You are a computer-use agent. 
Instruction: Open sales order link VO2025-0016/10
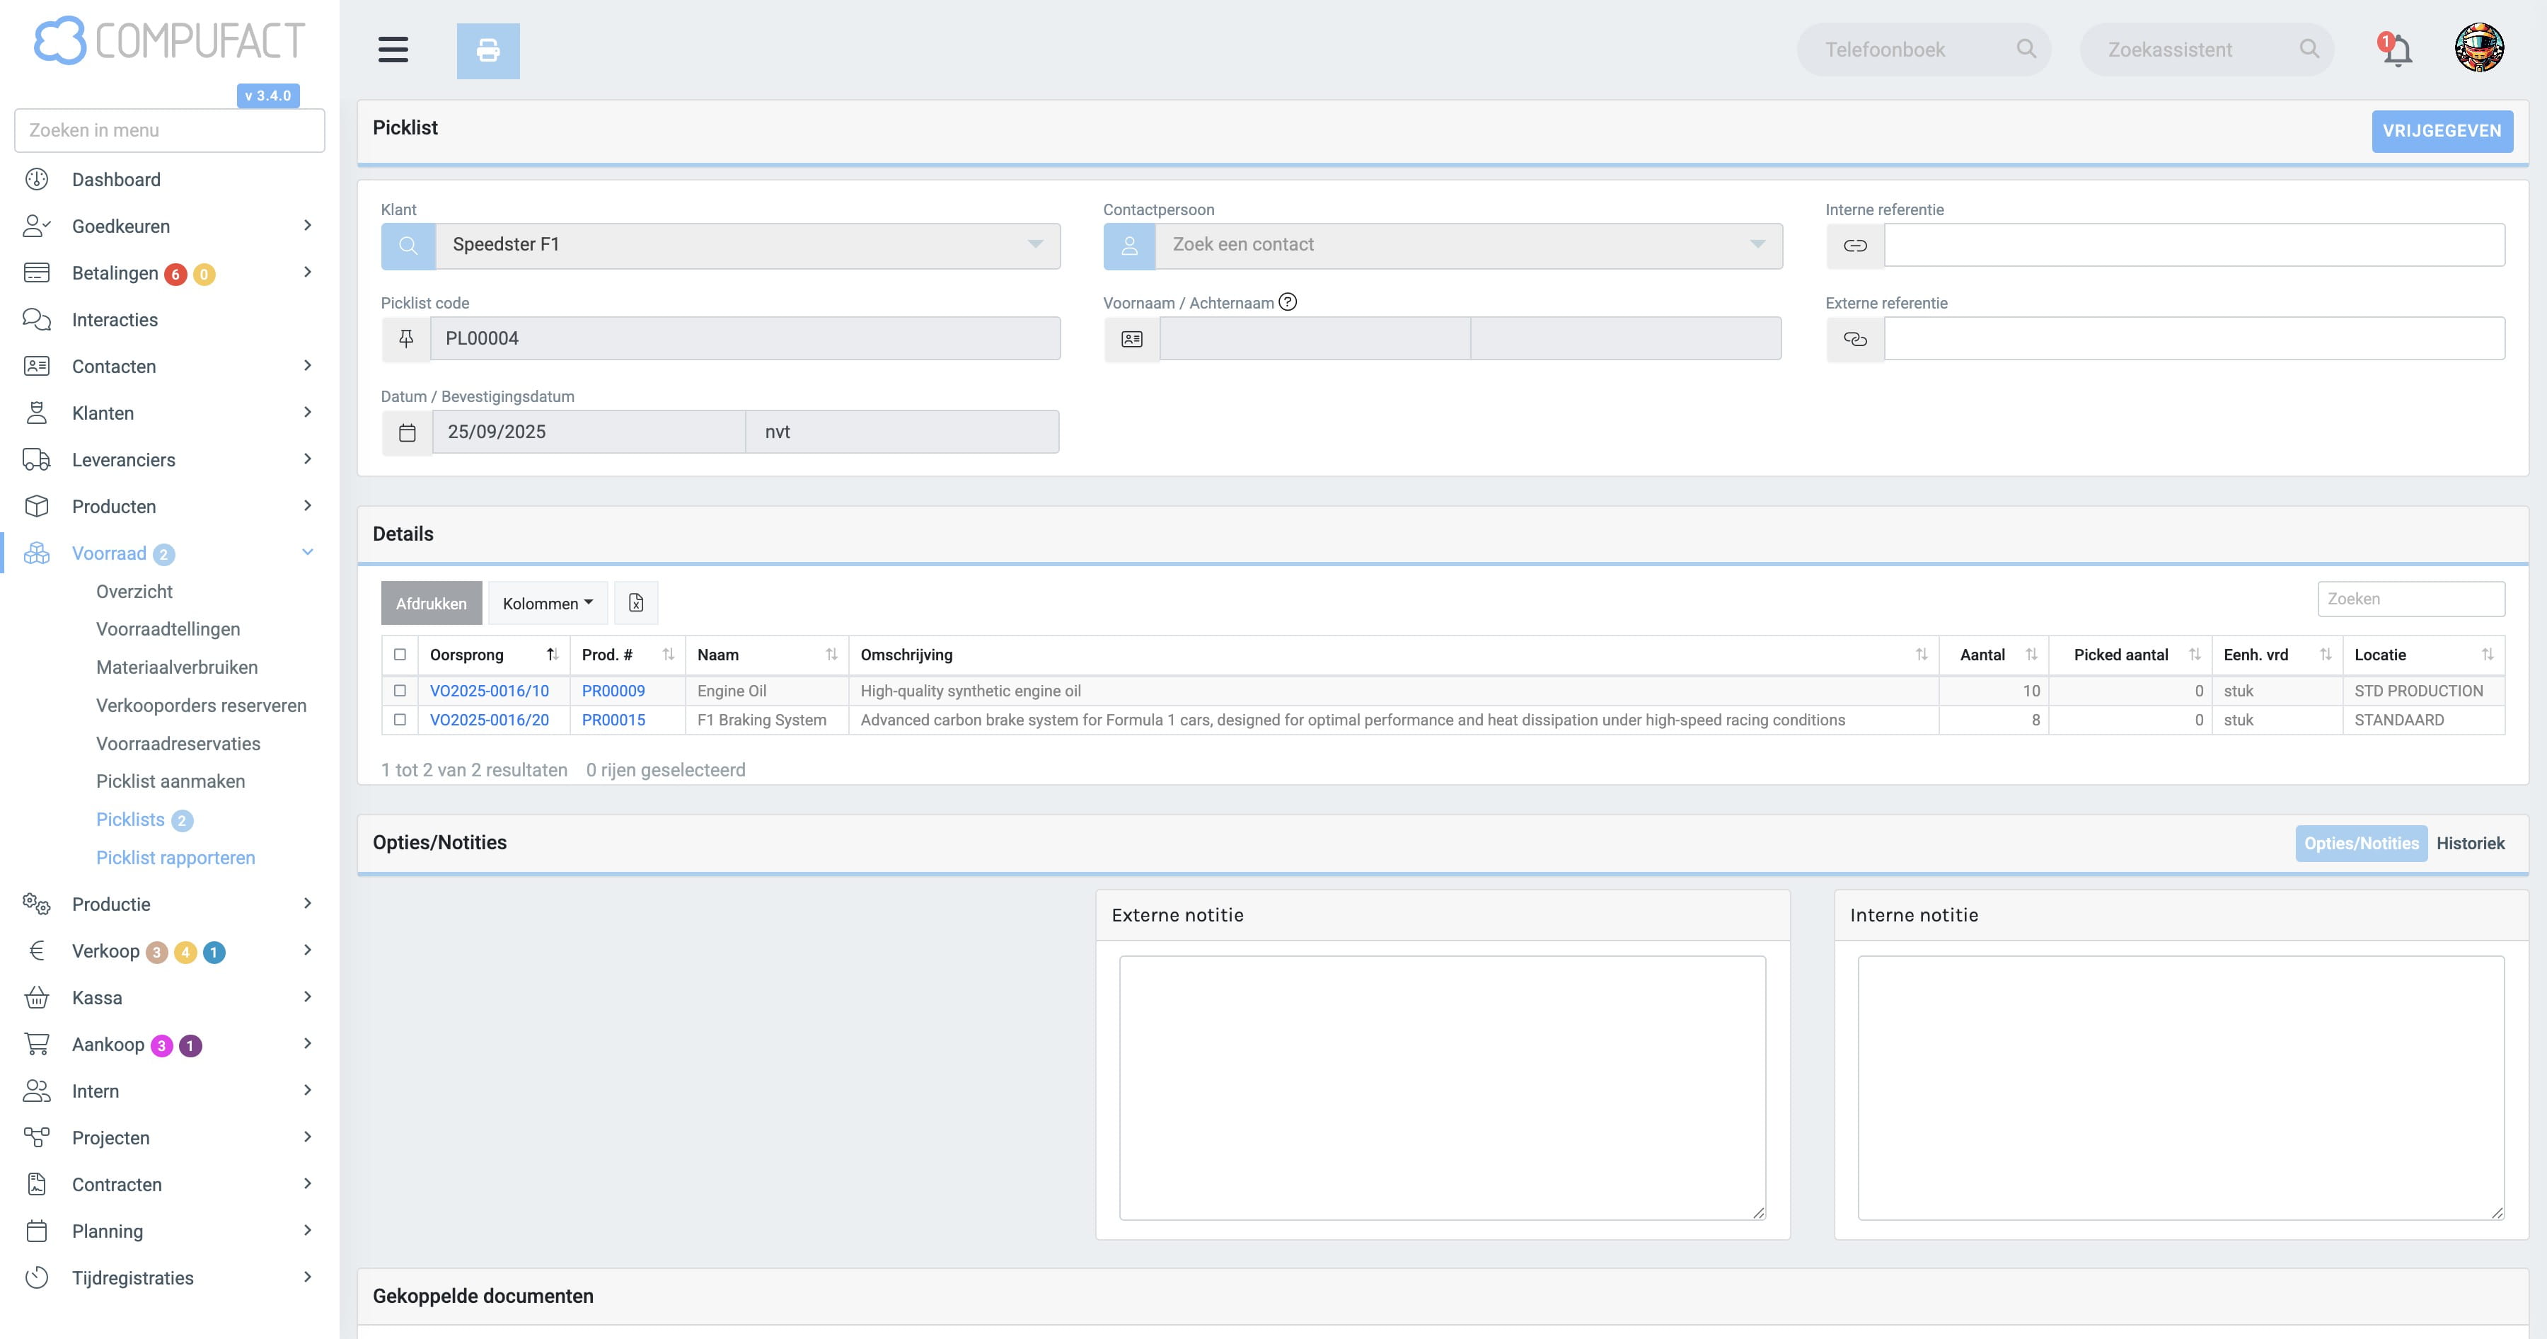tap(490, 691)
